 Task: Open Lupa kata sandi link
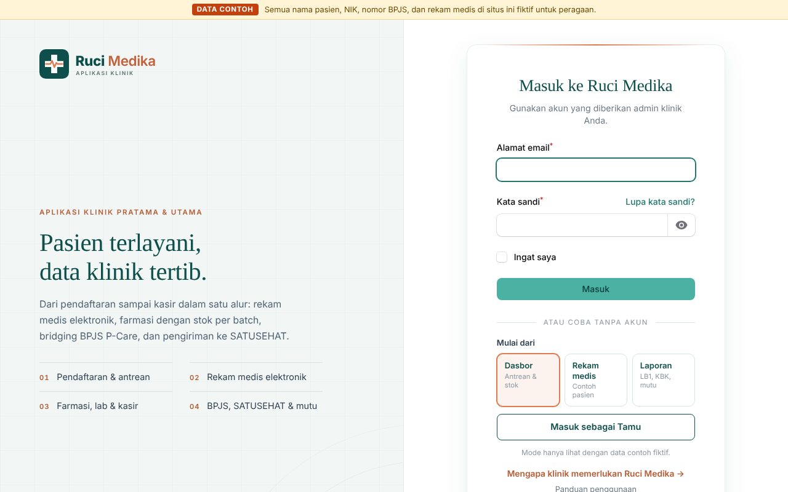660,202
